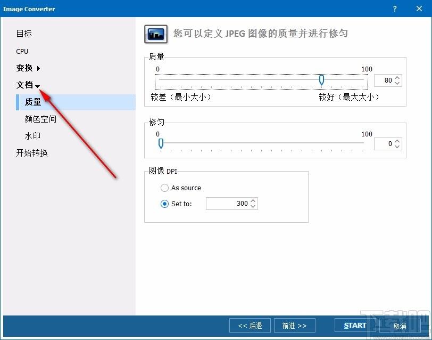Select the CPU sidebar item

(x=22, y=51)
